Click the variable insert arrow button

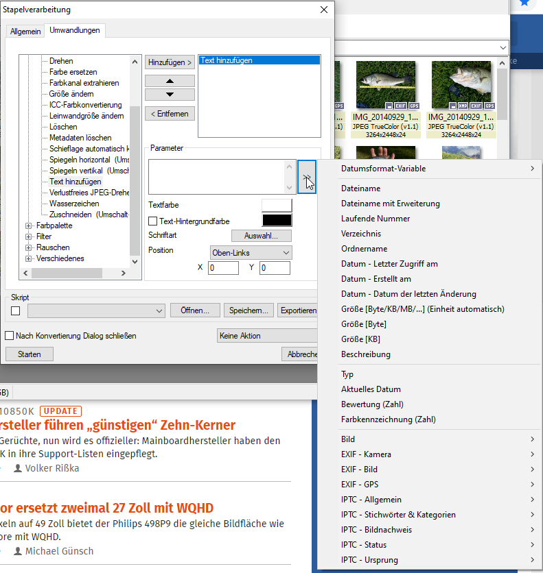coord(307,177)
